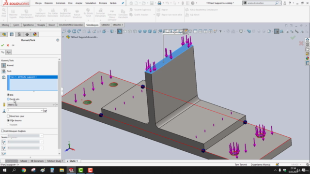Open the Appearances color ball in task pane
Screen dimensions: 310x174
point(307,58)
